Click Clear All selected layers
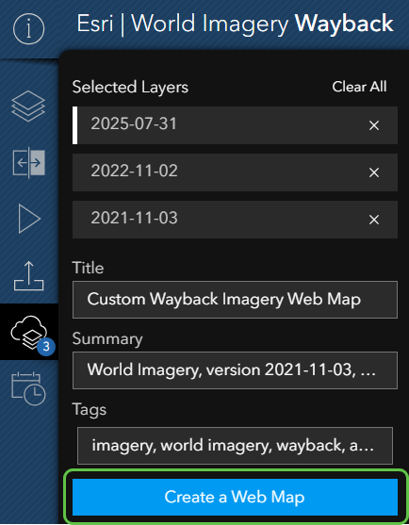Viewport: 409px width, 525px height. [359, 87]
